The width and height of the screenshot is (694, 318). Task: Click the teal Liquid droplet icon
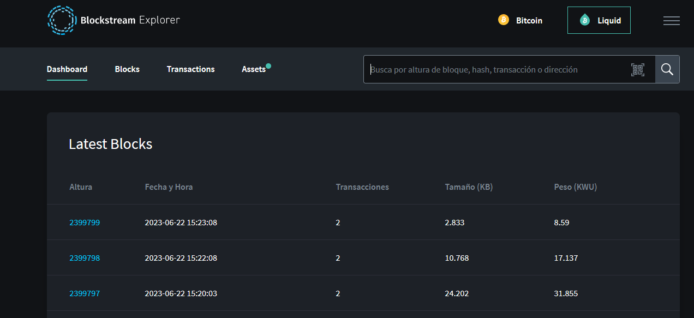coord(585,20)
